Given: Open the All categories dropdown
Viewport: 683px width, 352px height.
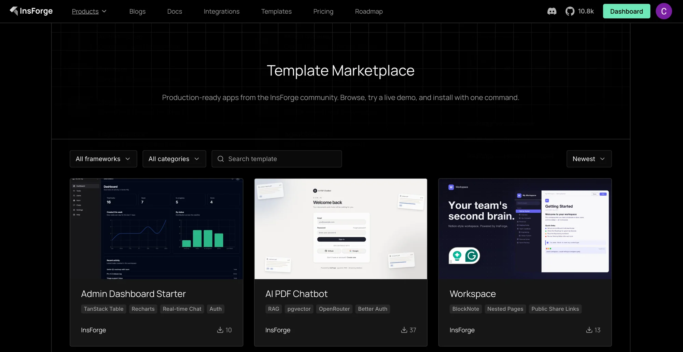Looking at the screenshot, I should tap(174, 159).
